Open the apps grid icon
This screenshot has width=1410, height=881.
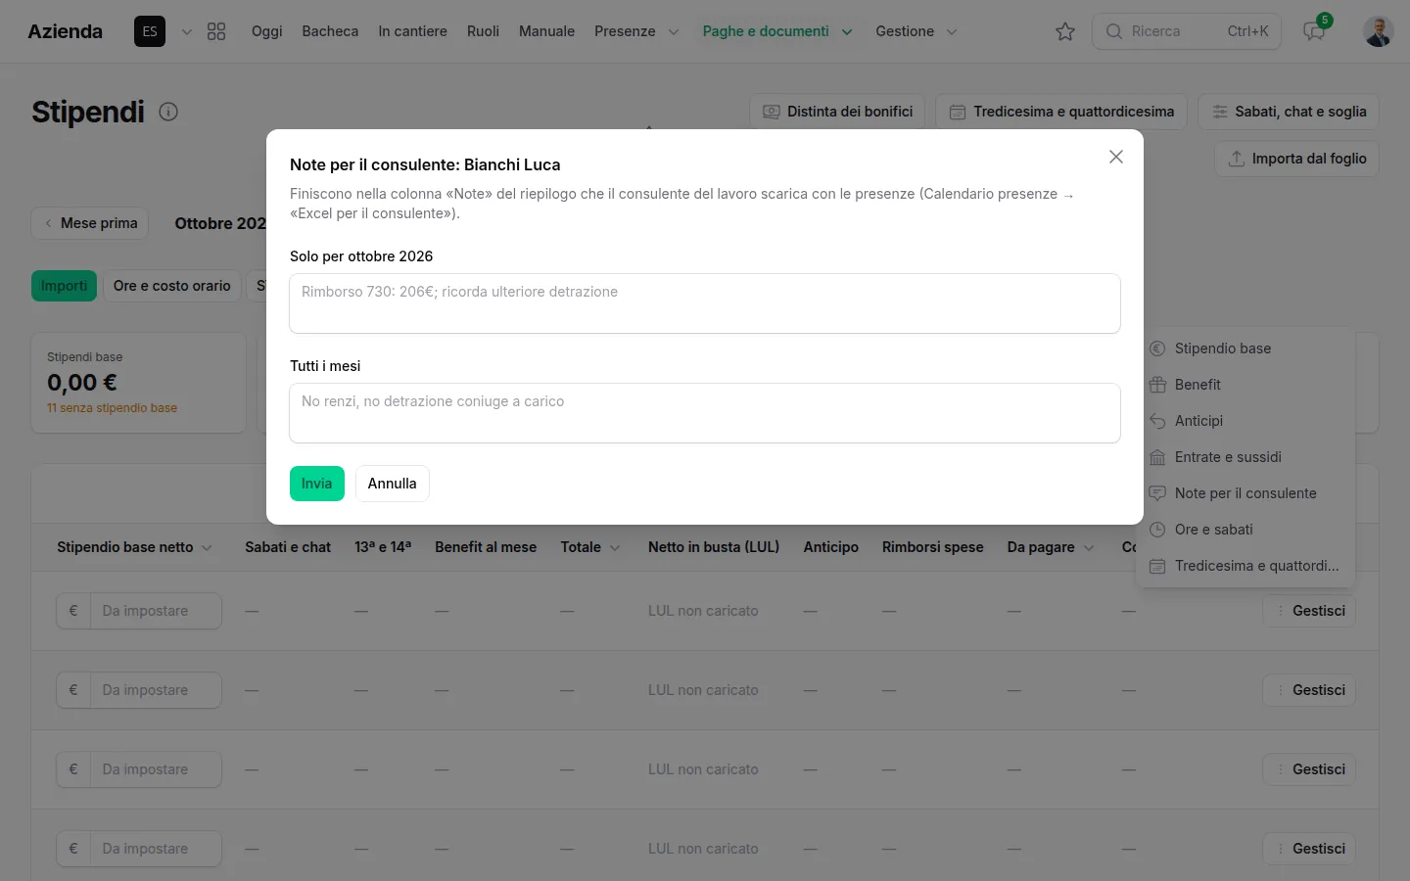click(216, 31)
